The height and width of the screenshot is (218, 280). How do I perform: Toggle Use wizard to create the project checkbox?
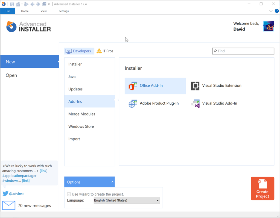coord(69,194)
